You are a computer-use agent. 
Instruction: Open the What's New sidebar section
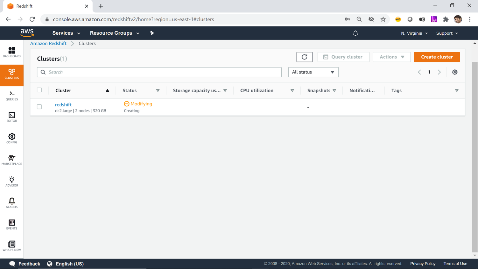(12, 246)
